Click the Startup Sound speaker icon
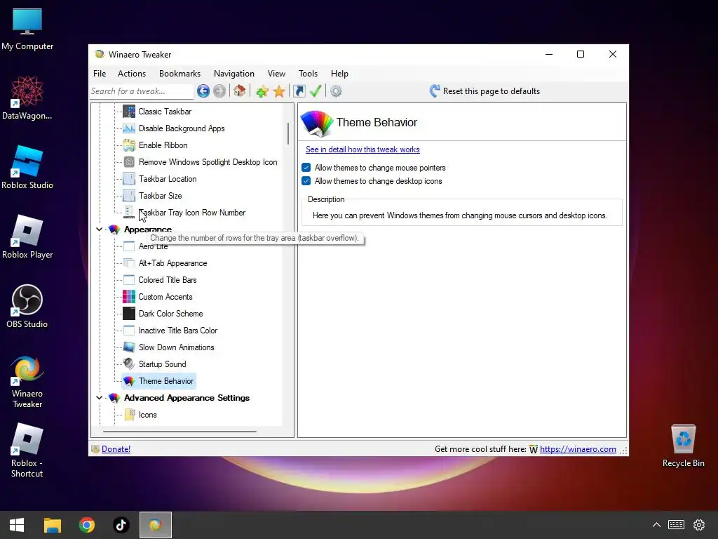The width and height of the screenshot is (718, 539). pos(129,364)
